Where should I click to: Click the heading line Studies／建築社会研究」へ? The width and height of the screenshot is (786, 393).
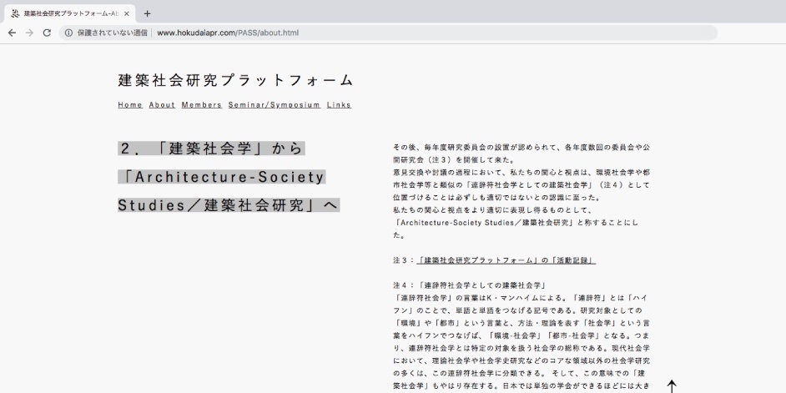[228, 205]
